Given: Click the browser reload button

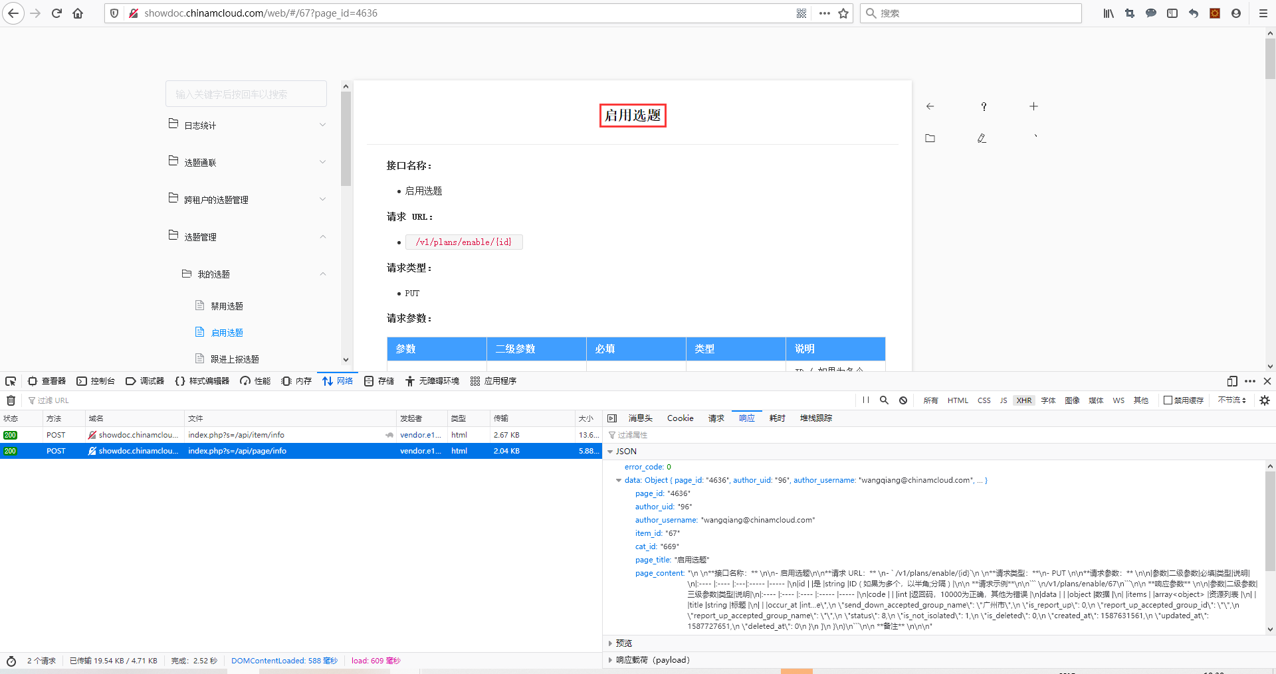Looking at the screenshot, I should point(56,13).
